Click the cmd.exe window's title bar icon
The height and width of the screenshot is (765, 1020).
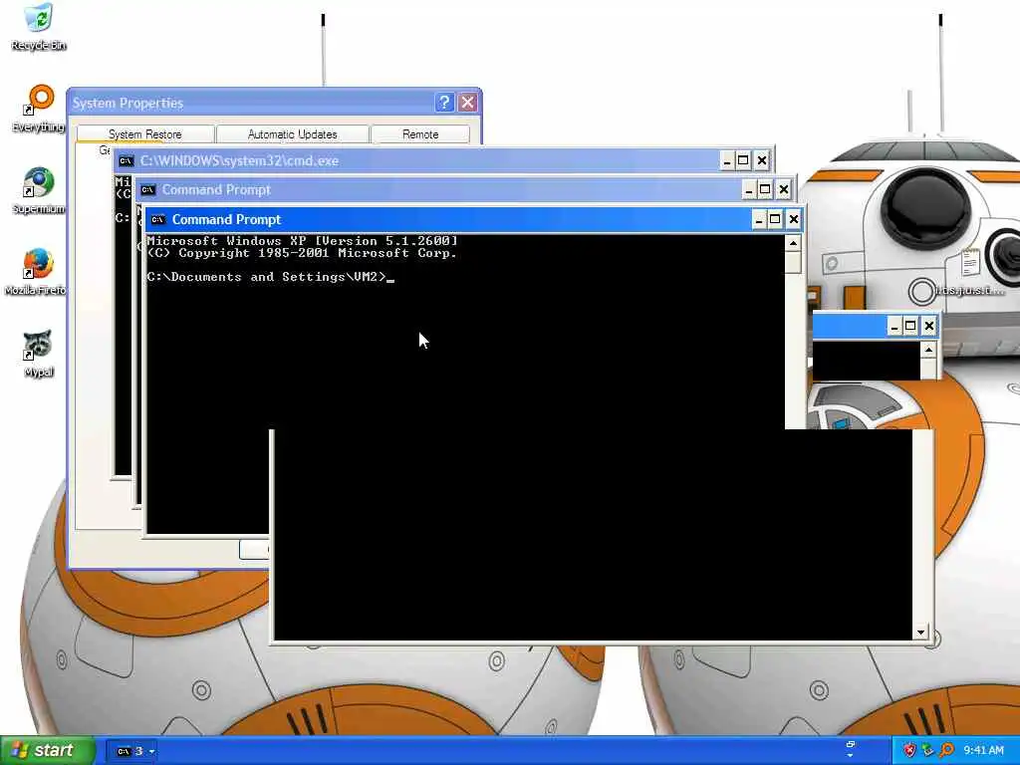tap(127, 161)
